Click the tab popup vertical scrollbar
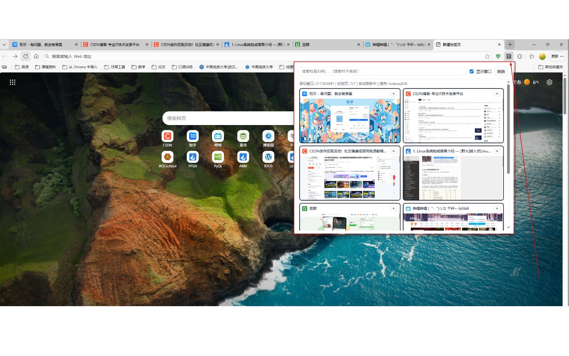This screenshot has width=569, height=356. click(x=509, y=129)
